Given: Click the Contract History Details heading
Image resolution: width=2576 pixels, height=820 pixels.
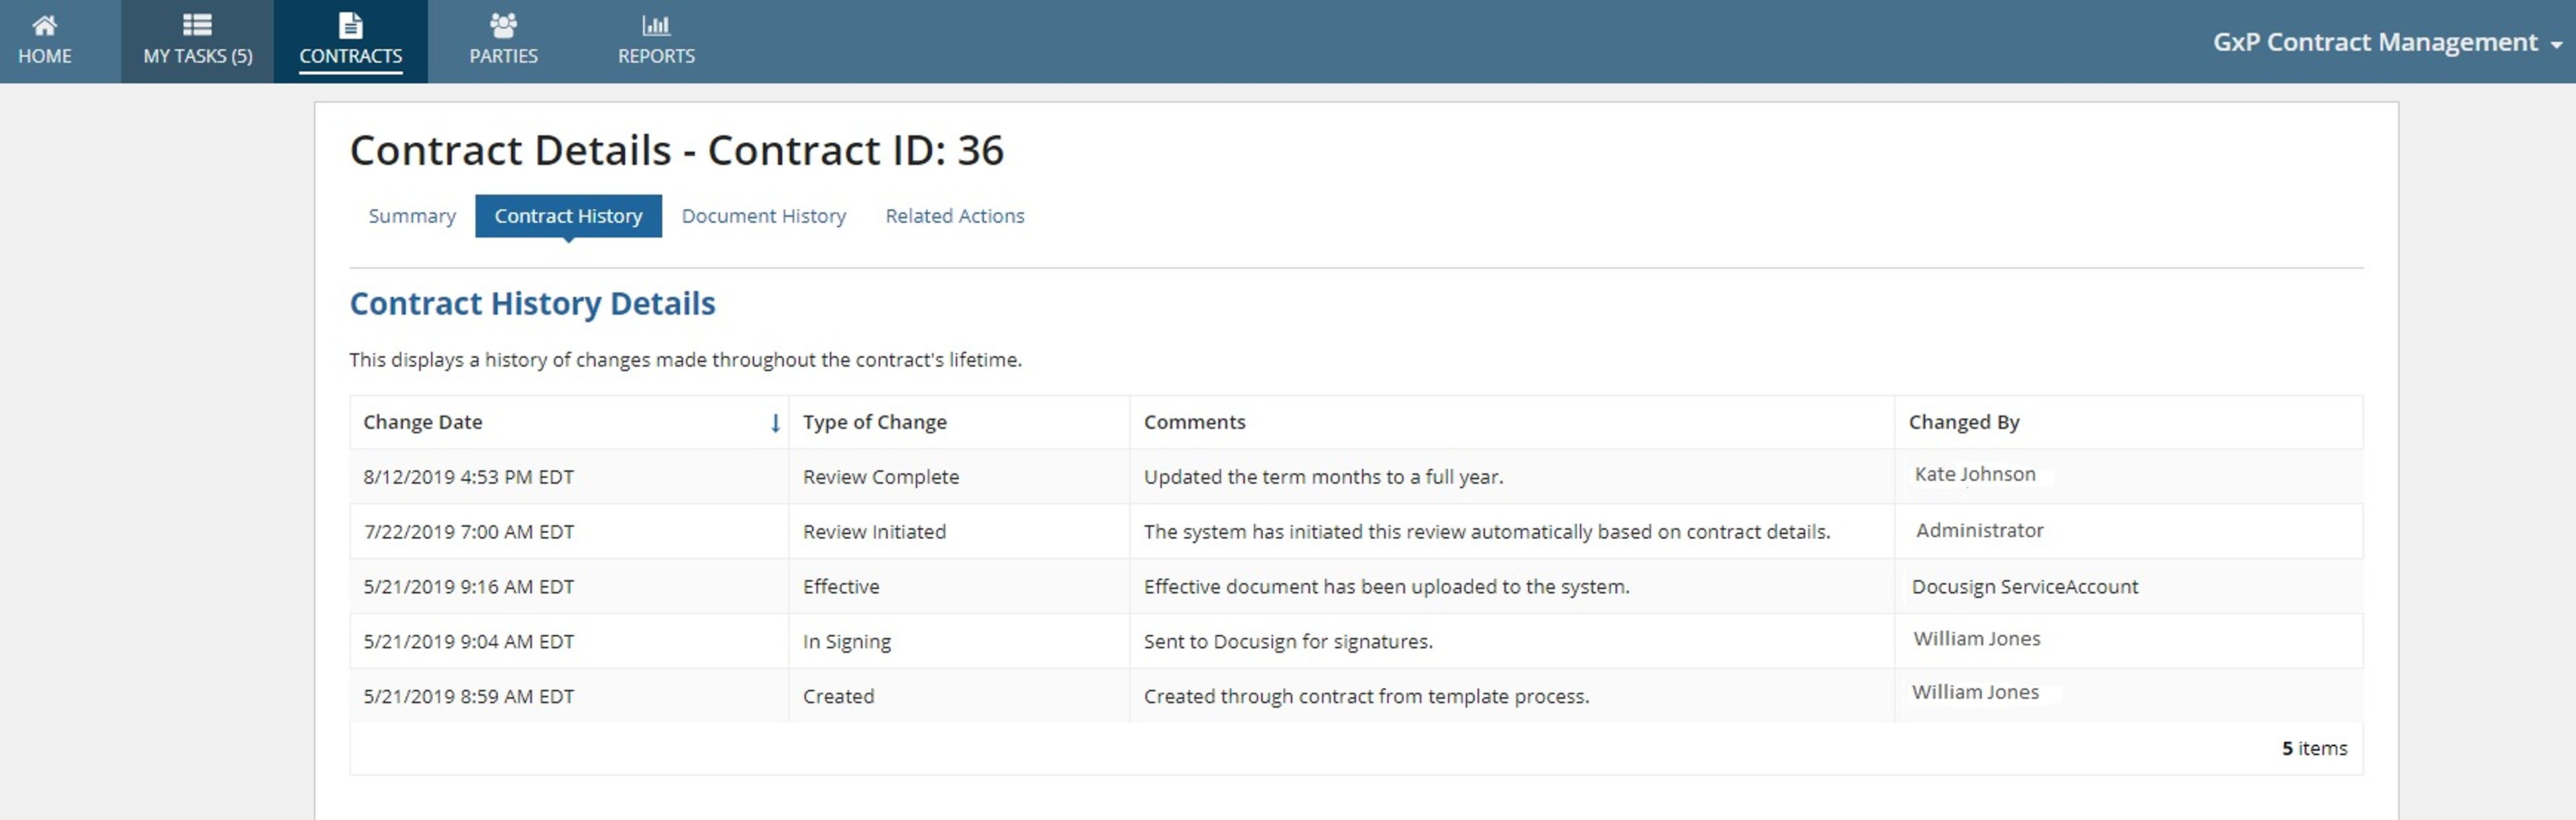Looking at the screenshot, I should coord(532,303).
